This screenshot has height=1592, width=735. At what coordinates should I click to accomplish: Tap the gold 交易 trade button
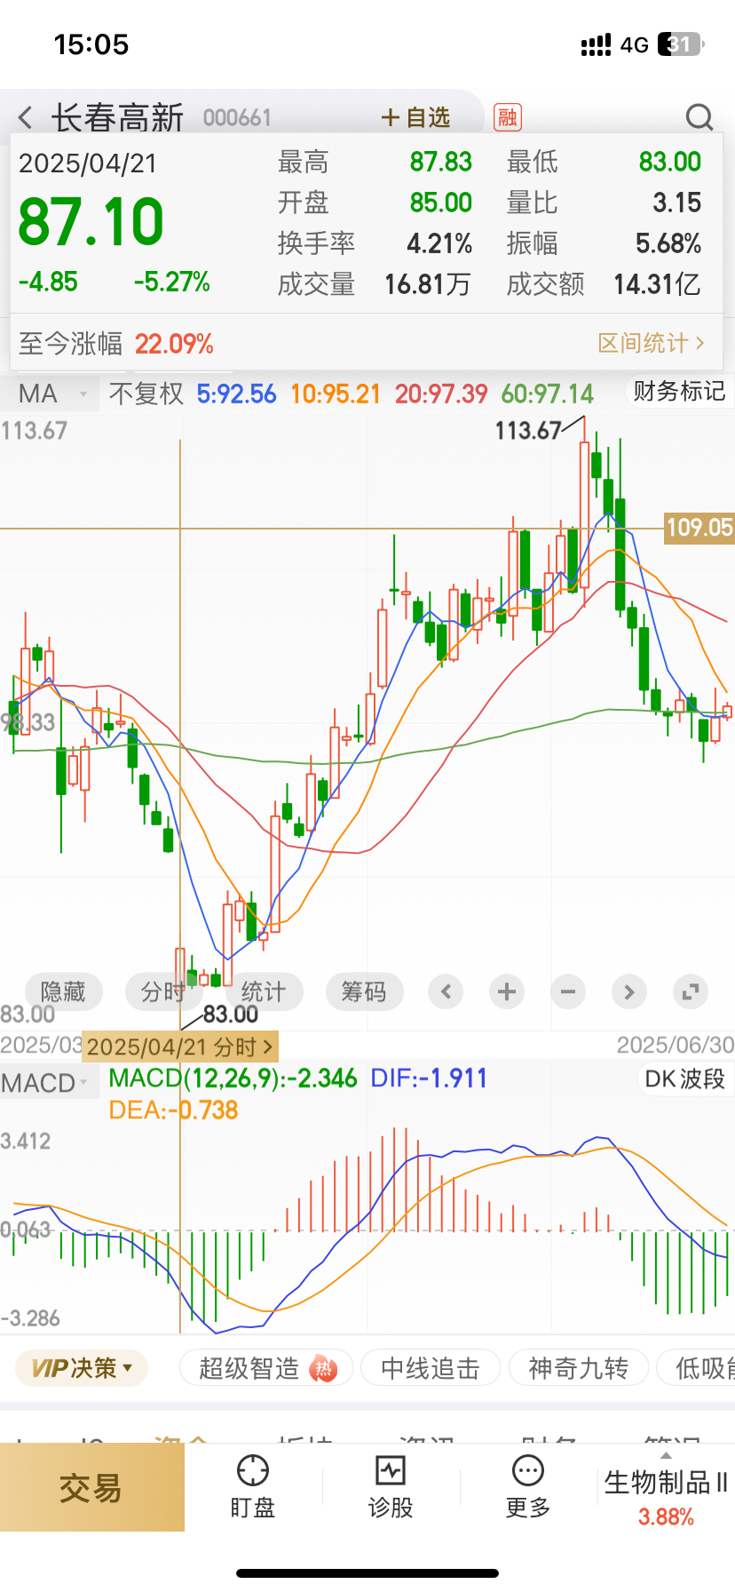tap(91, 1487)
